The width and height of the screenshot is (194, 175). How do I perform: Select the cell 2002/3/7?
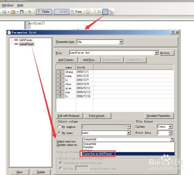84,80
